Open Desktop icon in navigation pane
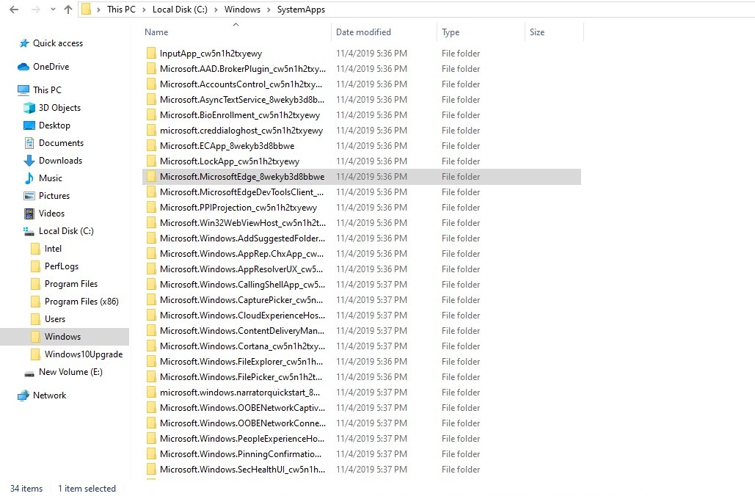Viewport: 755px width, 496px height. (29, 125)
